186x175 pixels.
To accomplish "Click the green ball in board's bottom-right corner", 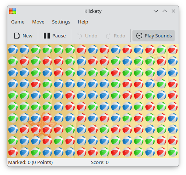I will pyautogui.click(x=173, y=152).
